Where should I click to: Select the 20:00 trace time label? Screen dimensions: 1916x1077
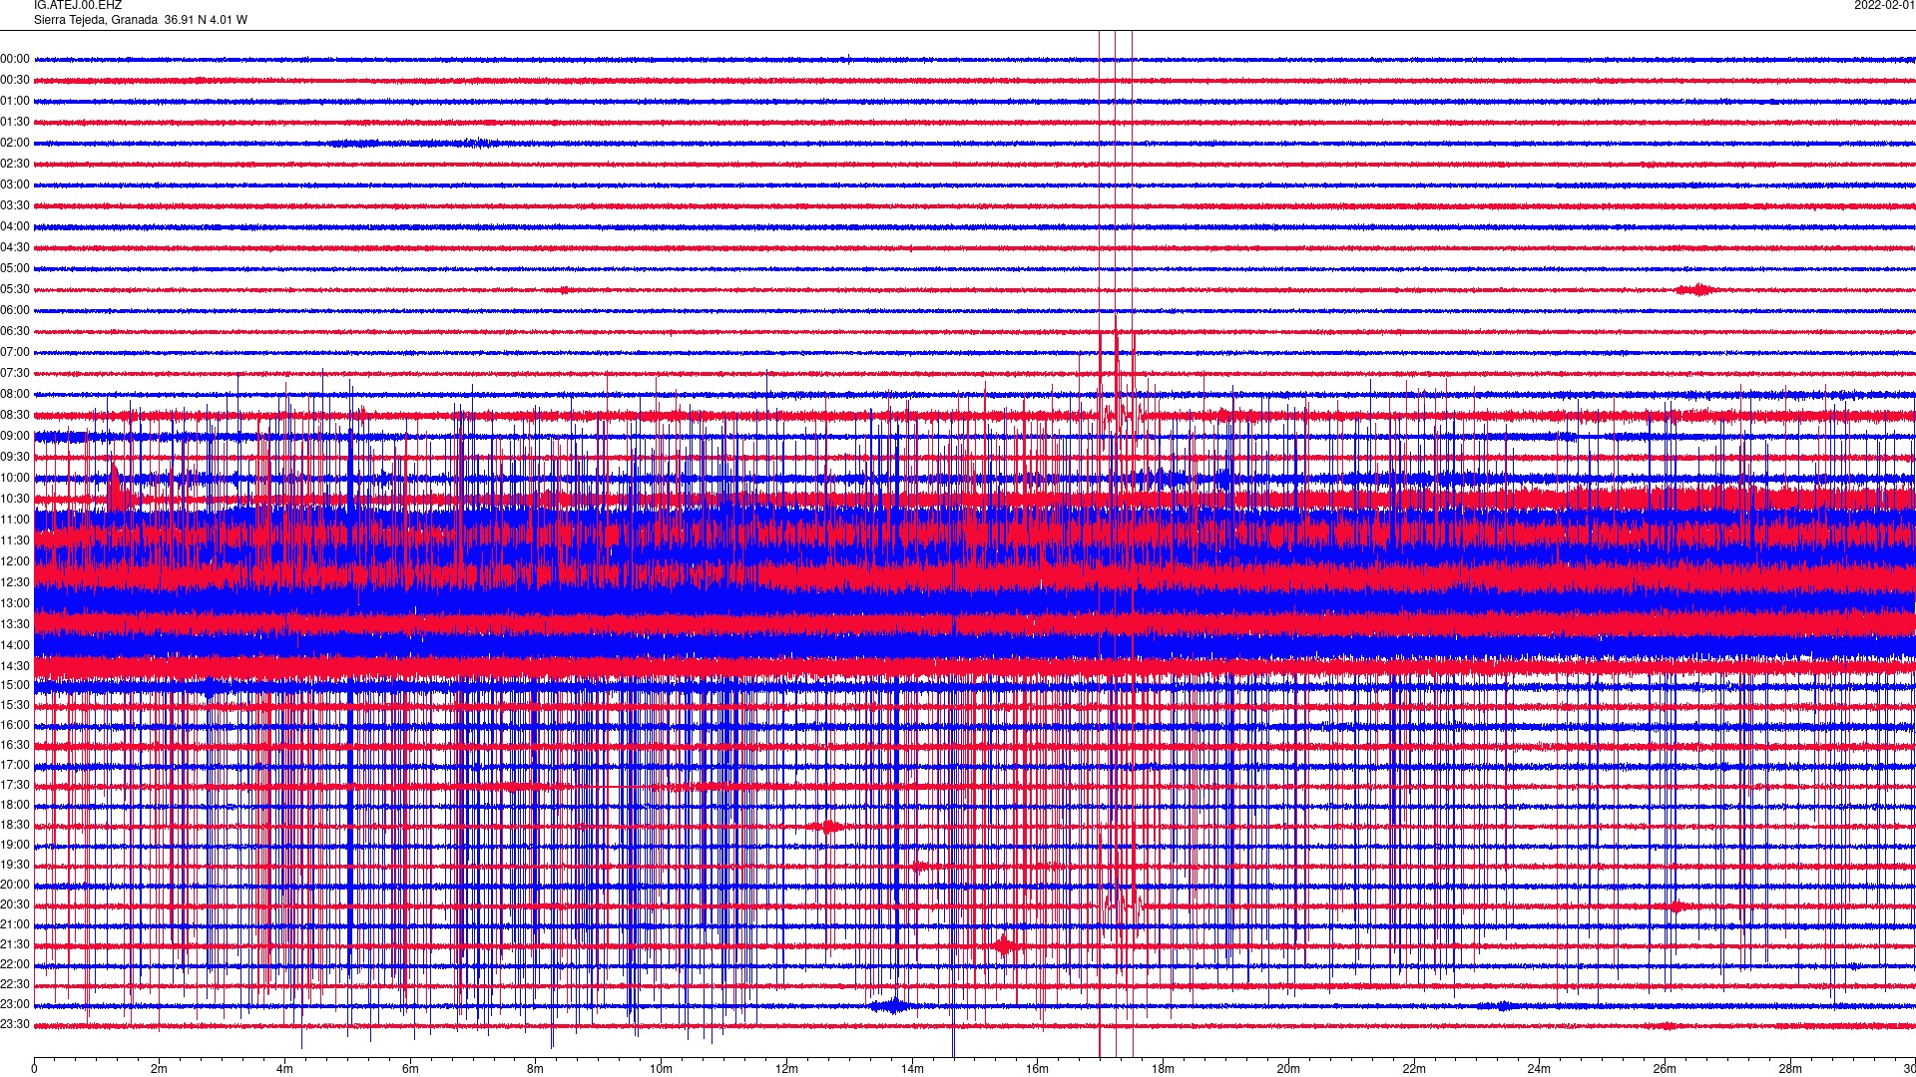15,886
